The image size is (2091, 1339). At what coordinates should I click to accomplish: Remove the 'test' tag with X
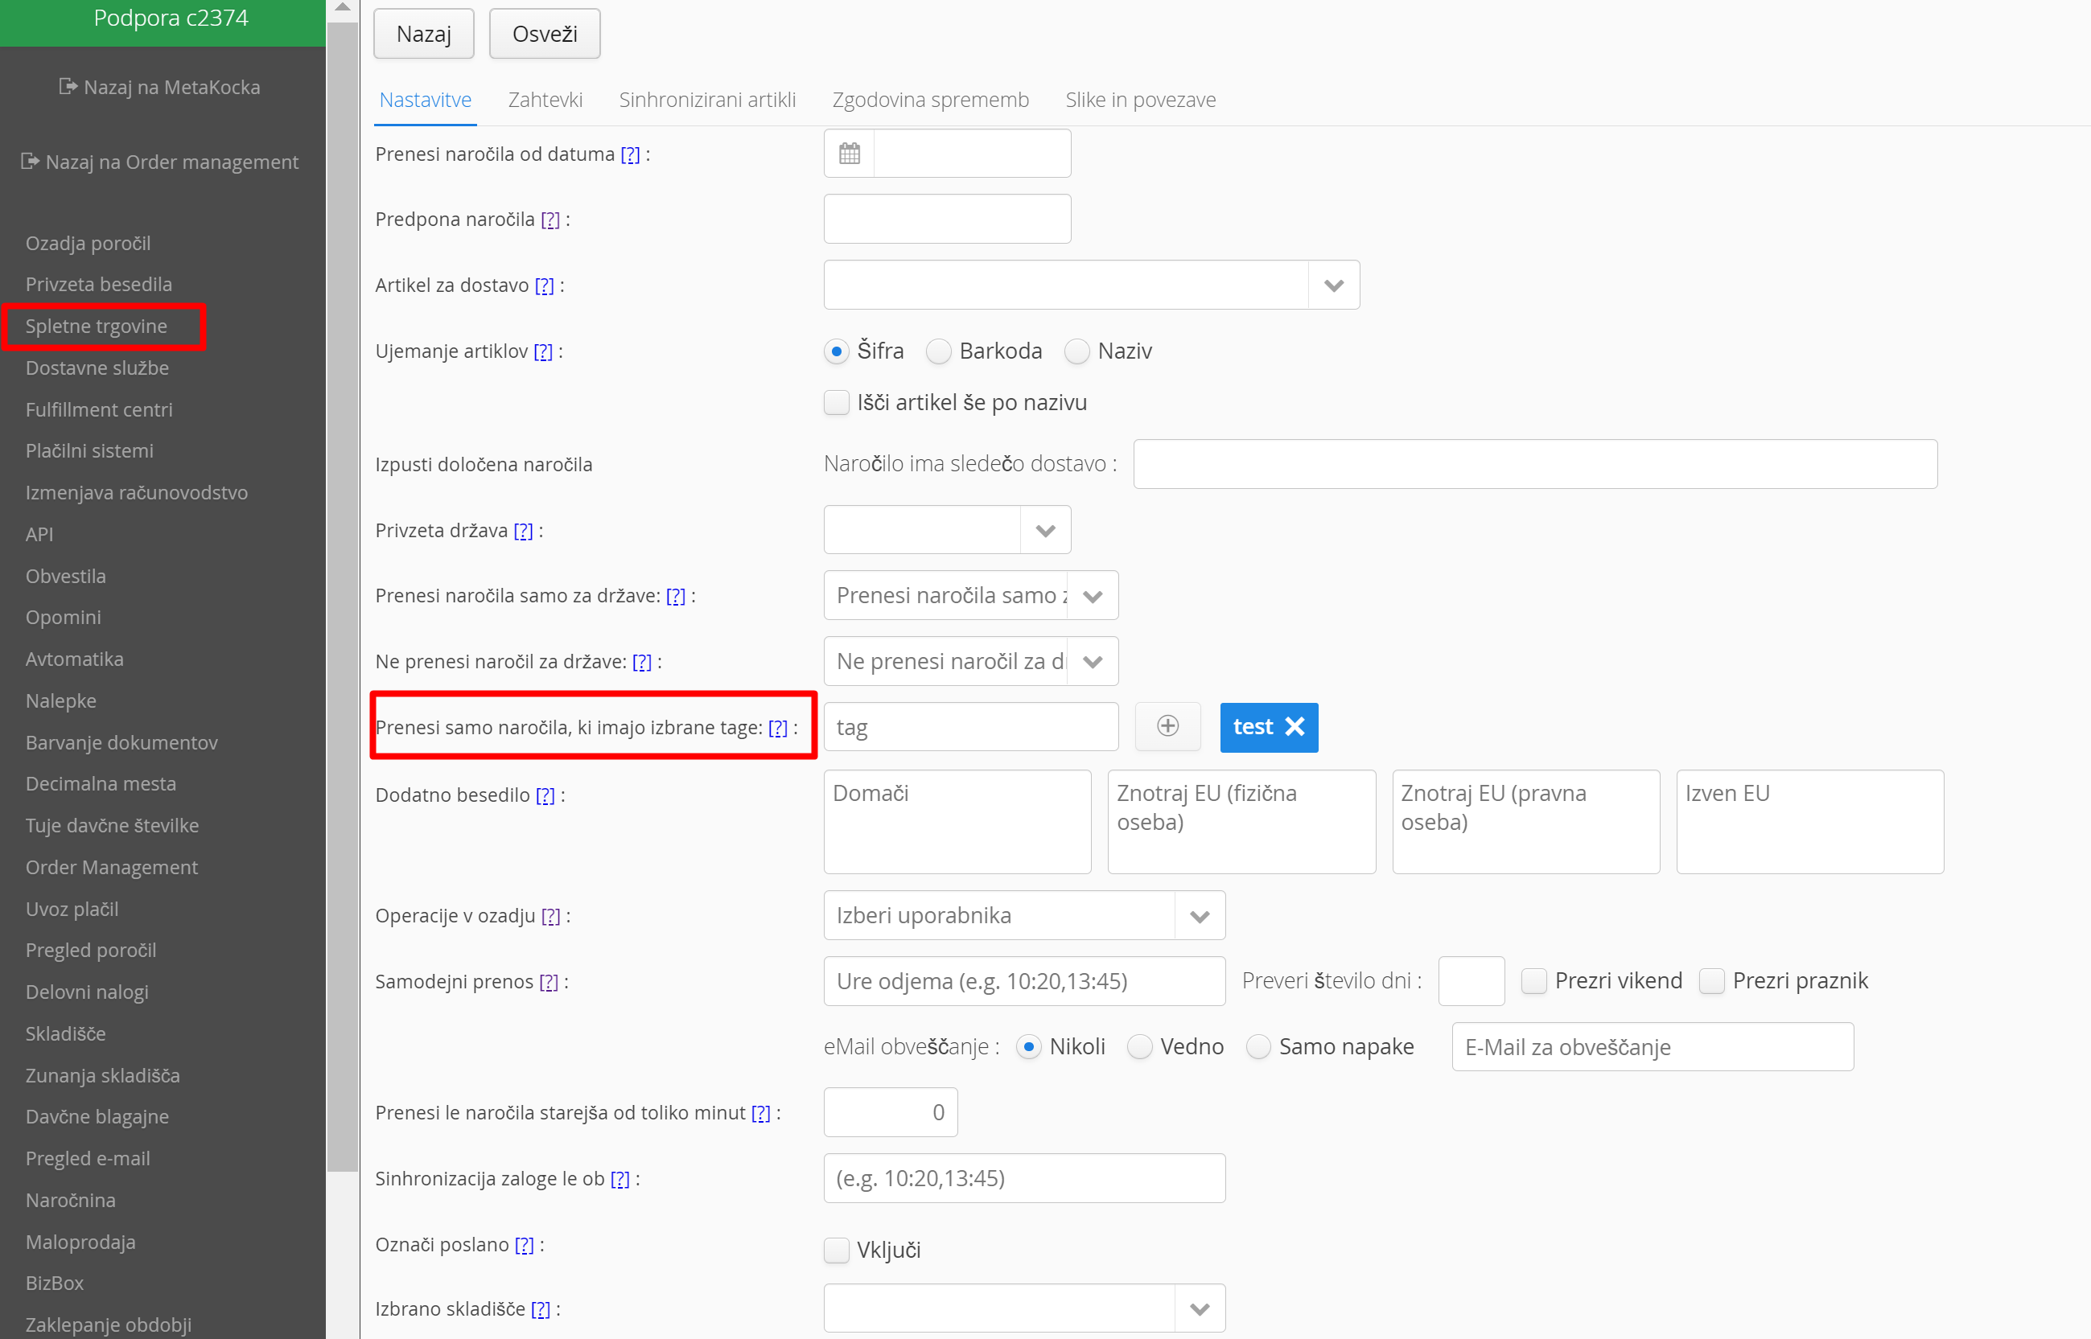coord(1295,726)
